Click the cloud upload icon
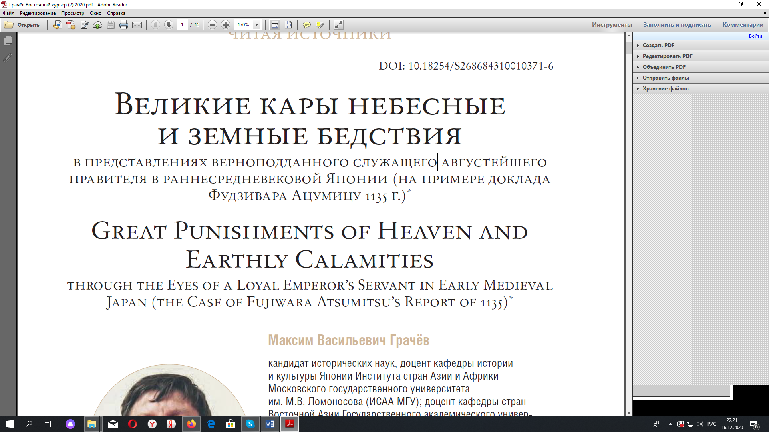Image resolution: width=769 pixels, height=432 pixels. [97, 25]
